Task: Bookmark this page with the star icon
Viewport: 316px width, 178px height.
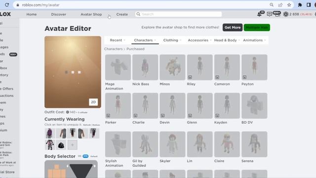Action: click(x=289, y=5)
